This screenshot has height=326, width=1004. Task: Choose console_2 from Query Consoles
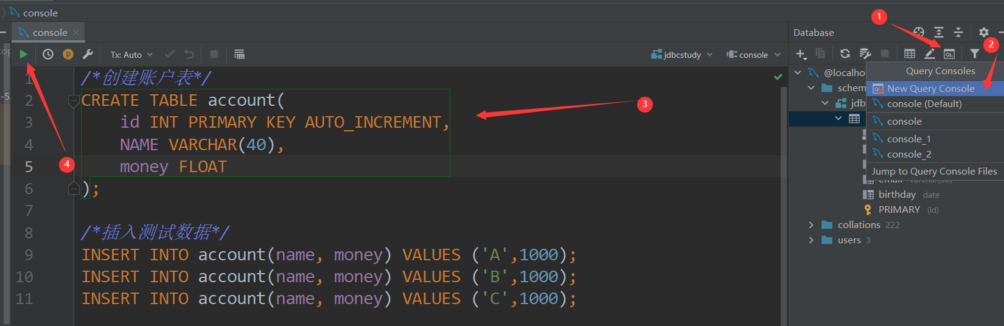[935, 154]
